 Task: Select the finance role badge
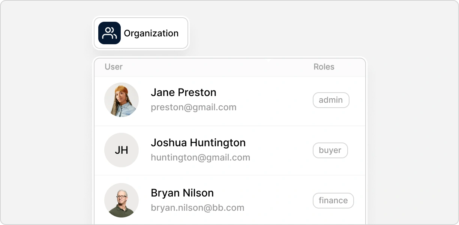[x=333, y=201]
